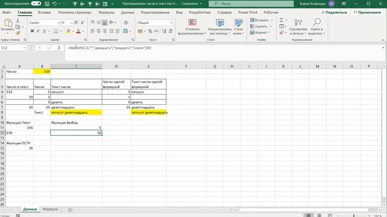The width and height of the screenshot is (387, 217).
Task: Click the Insert Function fx icon
Action: point(59,48)
